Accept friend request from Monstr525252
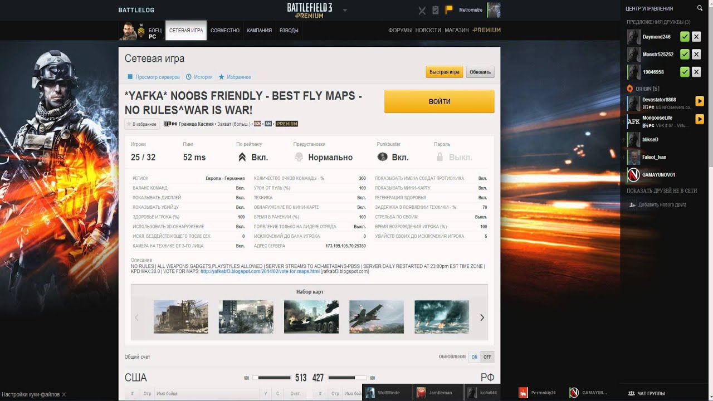The width and height of the screenshot is (713, 401). point(685,55)
